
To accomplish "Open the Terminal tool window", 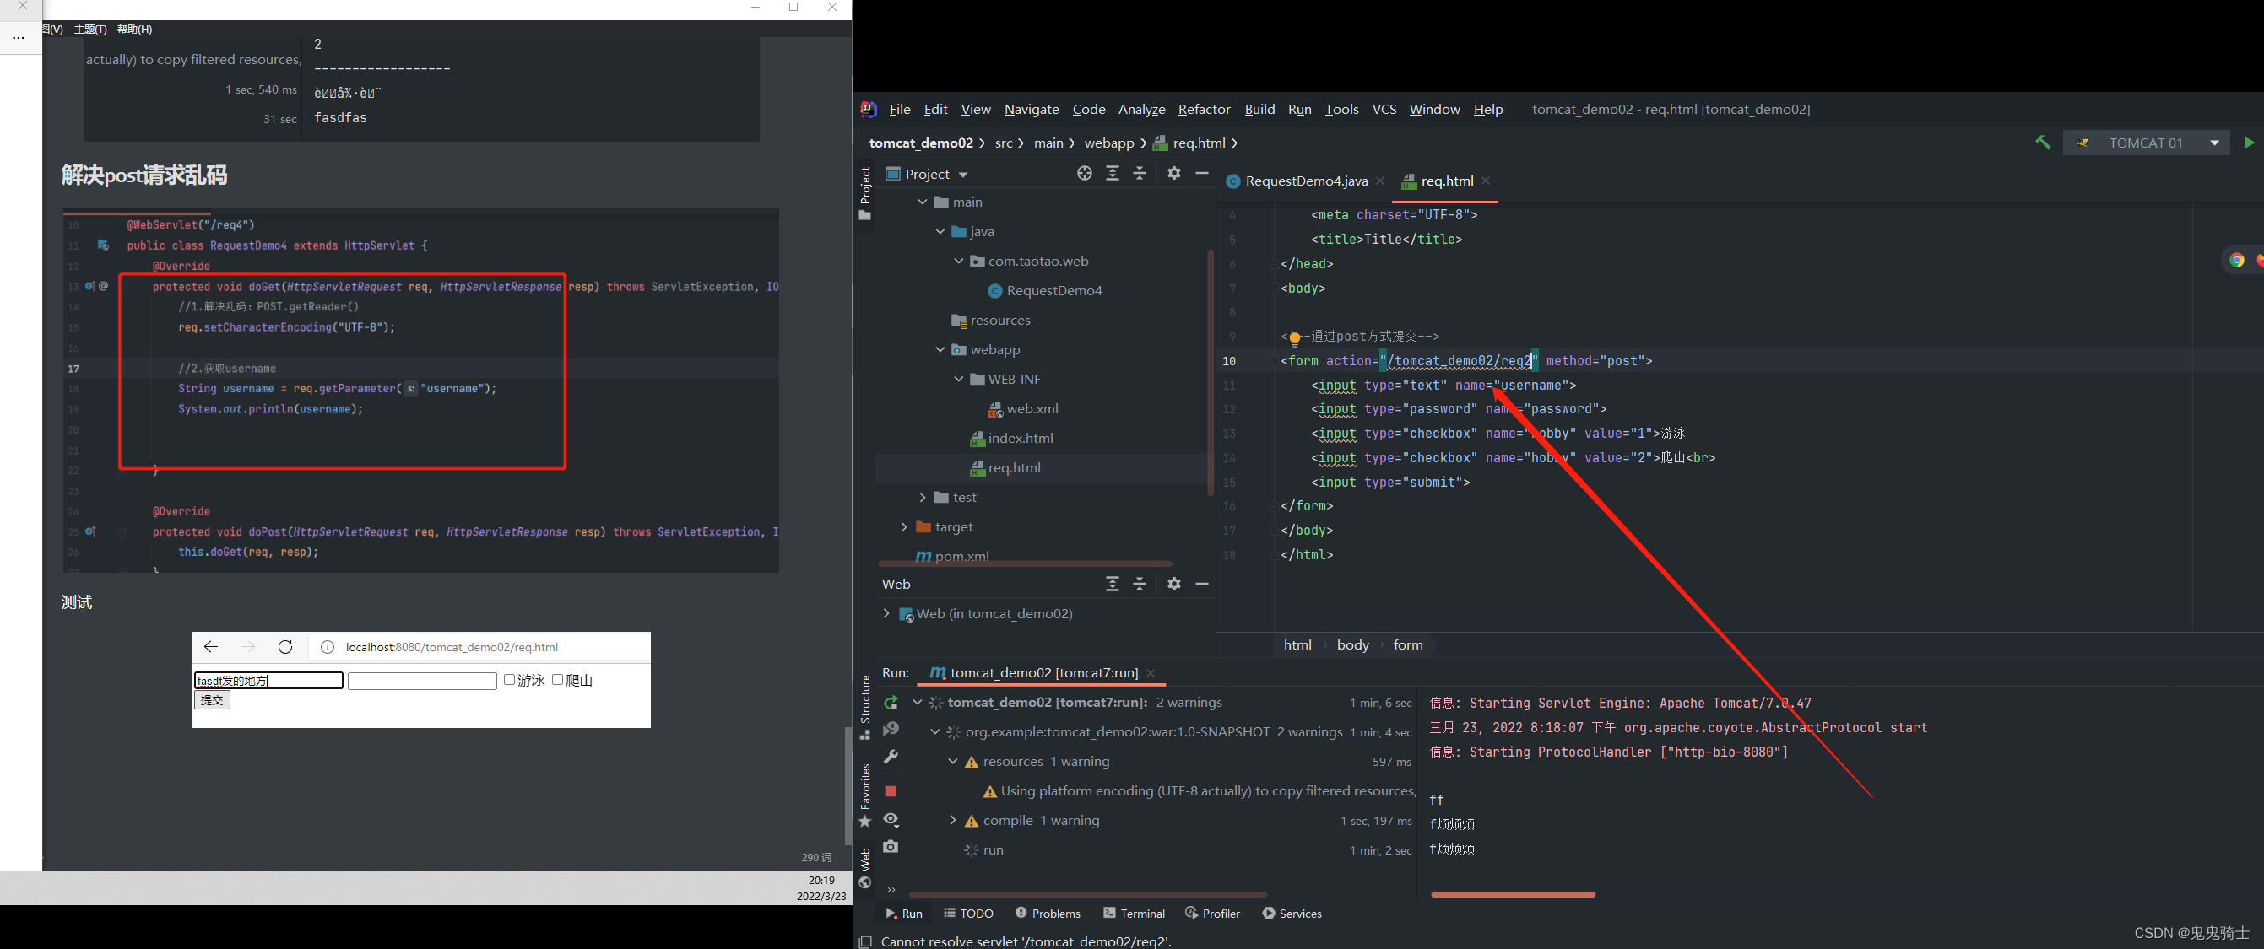I will click(x=1134, y=913).
